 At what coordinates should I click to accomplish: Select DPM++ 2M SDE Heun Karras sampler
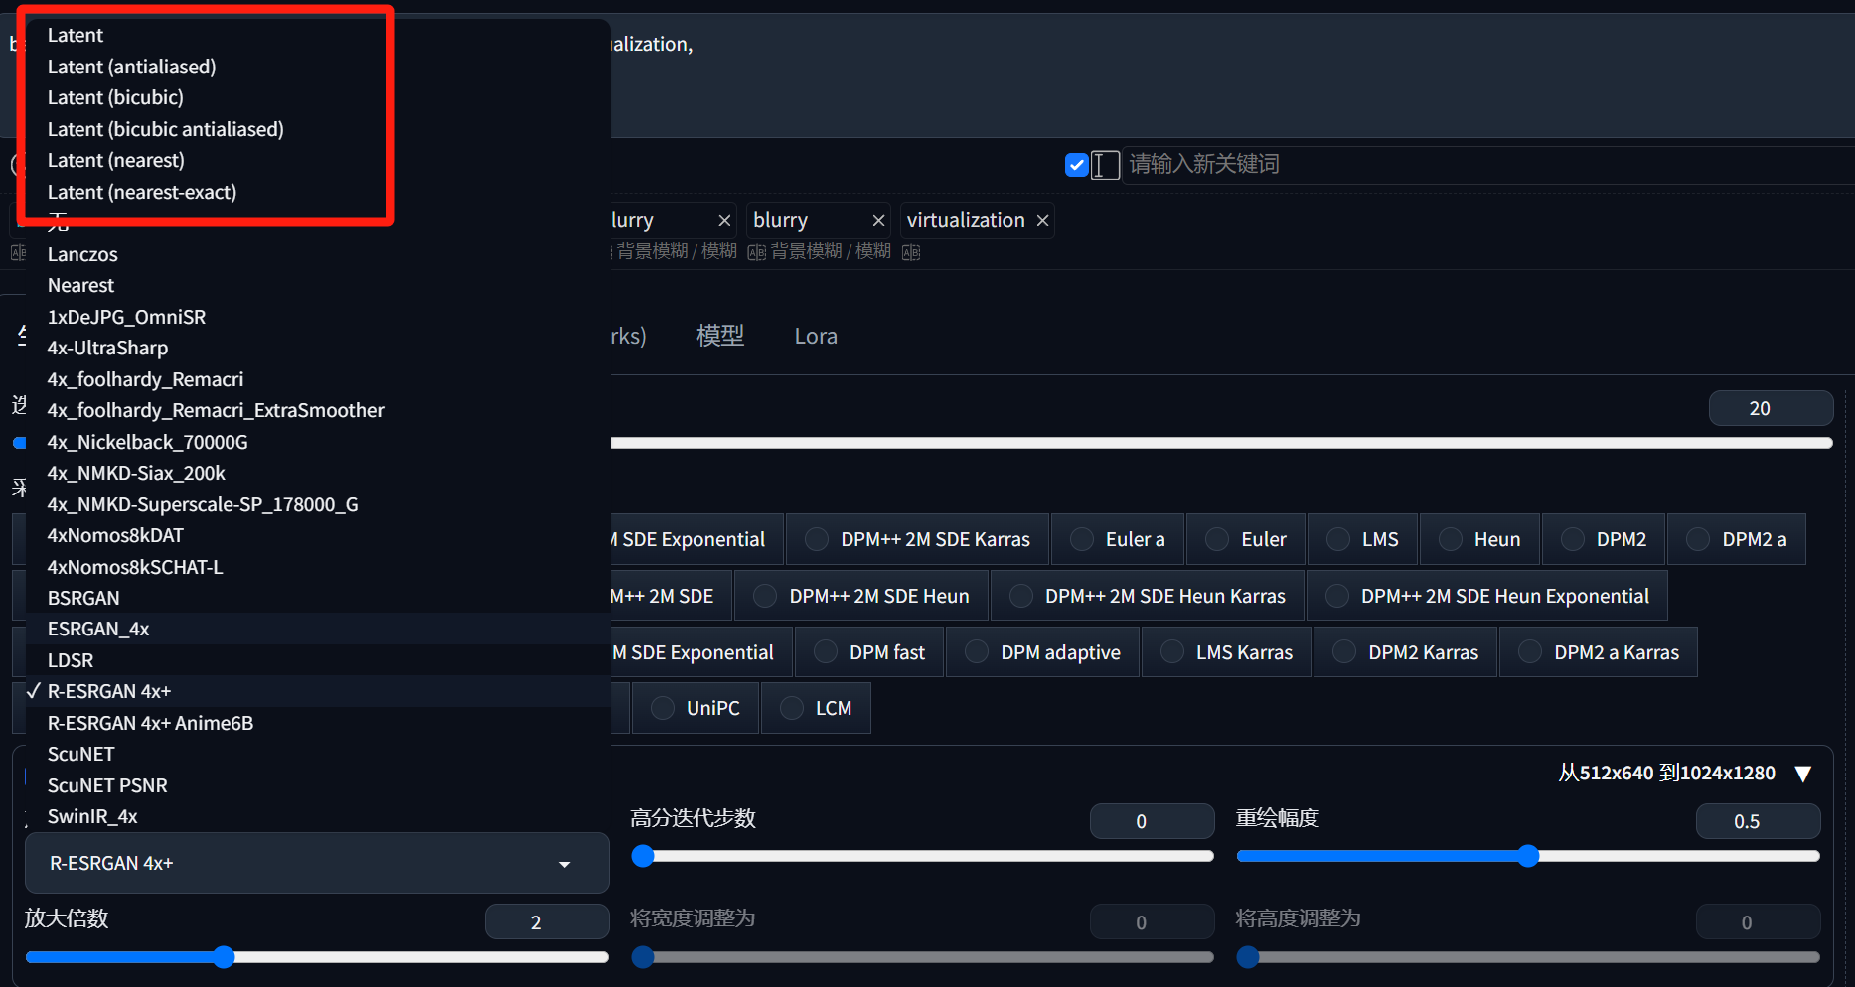point(1148,596)
